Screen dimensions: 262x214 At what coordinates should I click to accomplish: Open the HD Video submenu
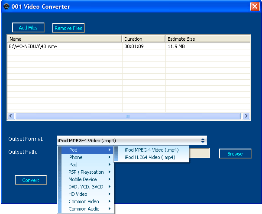pos(86,194)
